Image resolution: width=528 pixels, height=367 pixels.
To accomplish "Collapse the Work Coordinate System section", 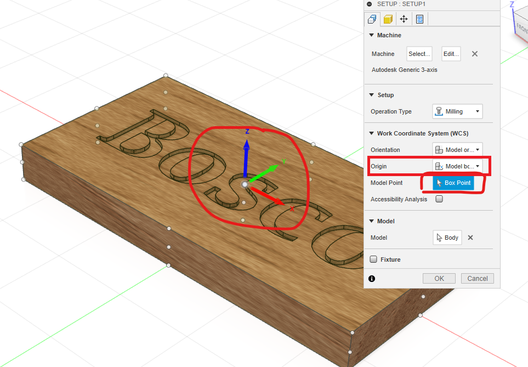I will click(x=371, y=133).
